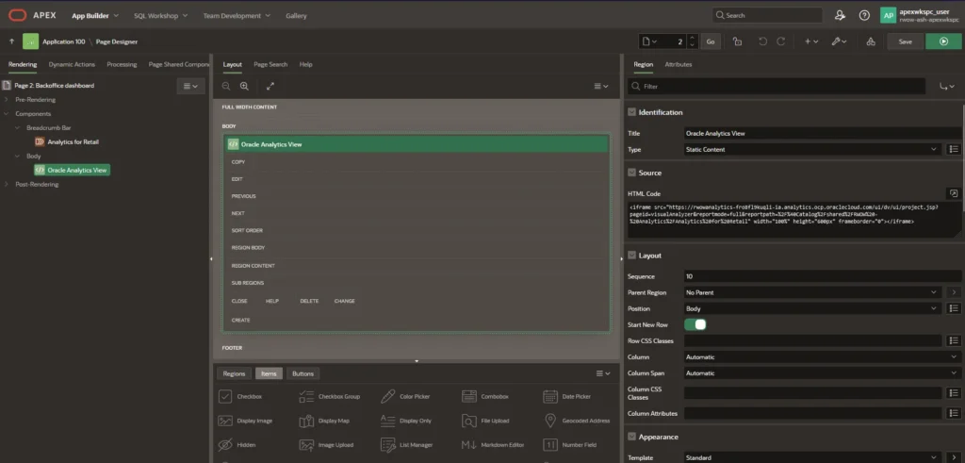Click the Go button next to page number
Image resolution: width=965 pixels, height=463 pixels.
point(711,41)
